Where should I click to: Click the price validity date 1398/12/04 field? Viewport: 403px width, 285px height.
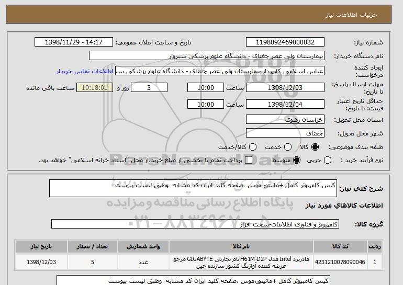285,104
